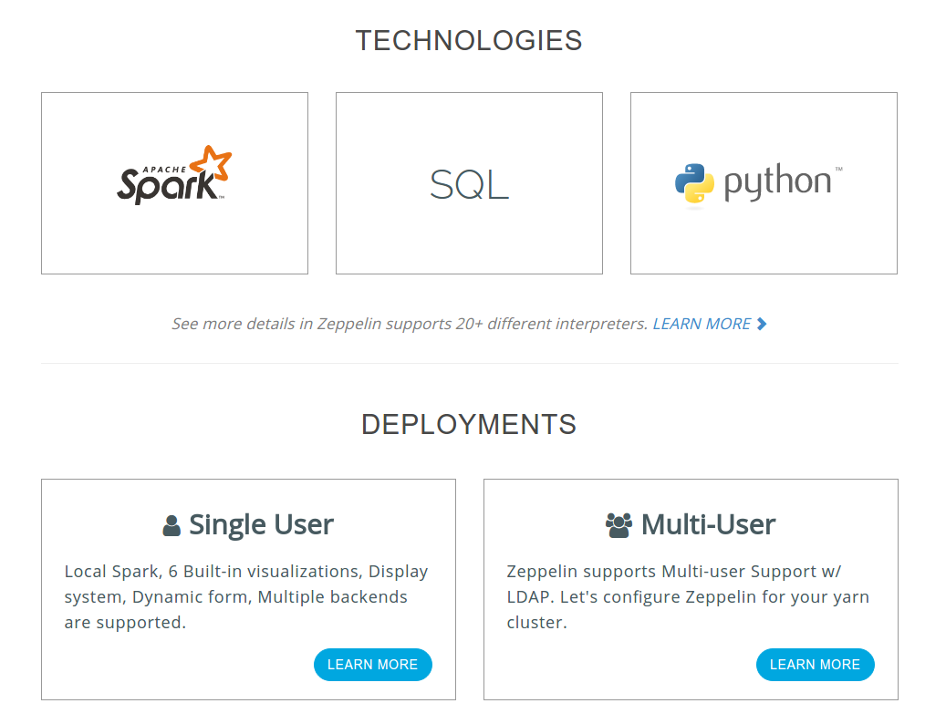The image size is (946, 724).
Task: Click the DEPLOYMENTS section title
Action: (x=469, y=424)
